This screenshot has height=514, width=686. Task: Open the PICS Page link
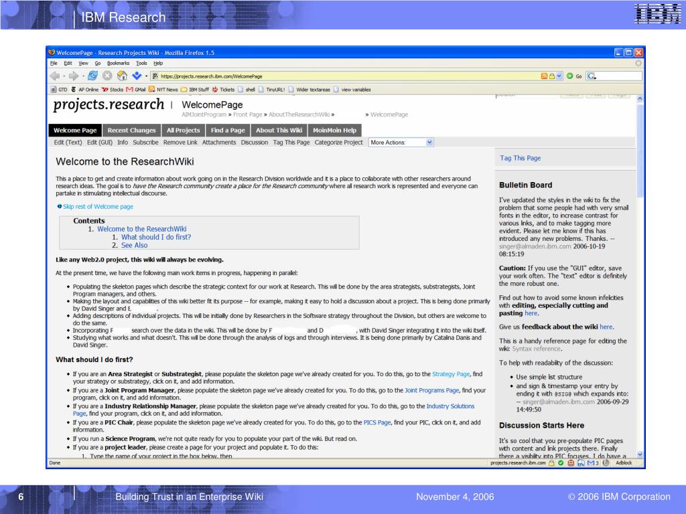point(377,423)
